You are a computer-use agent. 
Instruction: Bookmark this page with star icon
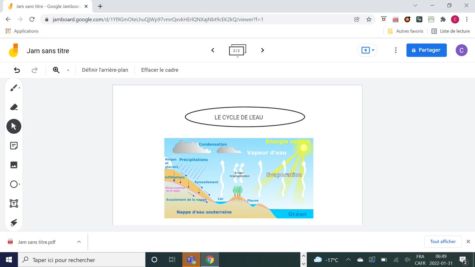(369, 19)
